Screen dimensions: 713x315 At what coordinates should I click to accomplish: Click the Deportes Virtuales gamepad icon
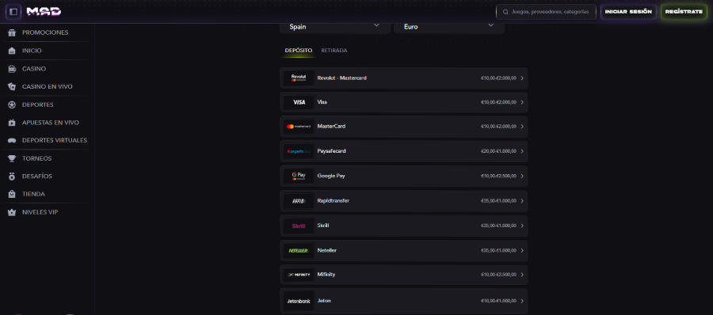[x=12, y=140]
